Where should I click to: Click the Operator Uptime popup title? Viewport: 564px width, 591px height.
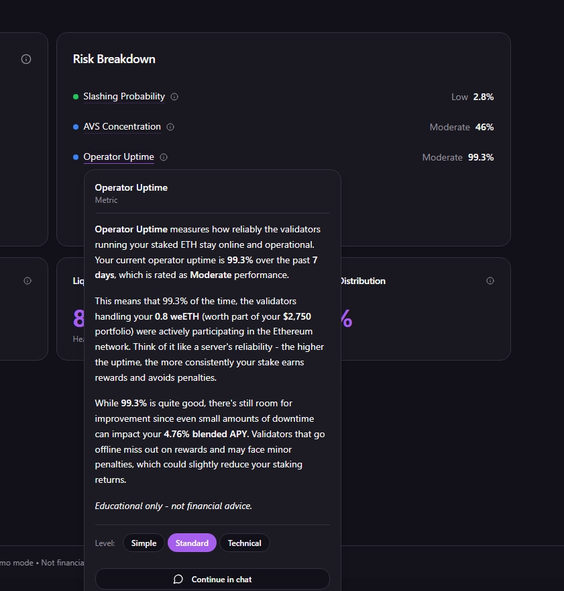coord(131,187)
